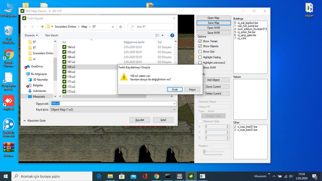Click the forward navigation arrow
The width and height of the screenshot is (322, 181).
click(32, 27)
